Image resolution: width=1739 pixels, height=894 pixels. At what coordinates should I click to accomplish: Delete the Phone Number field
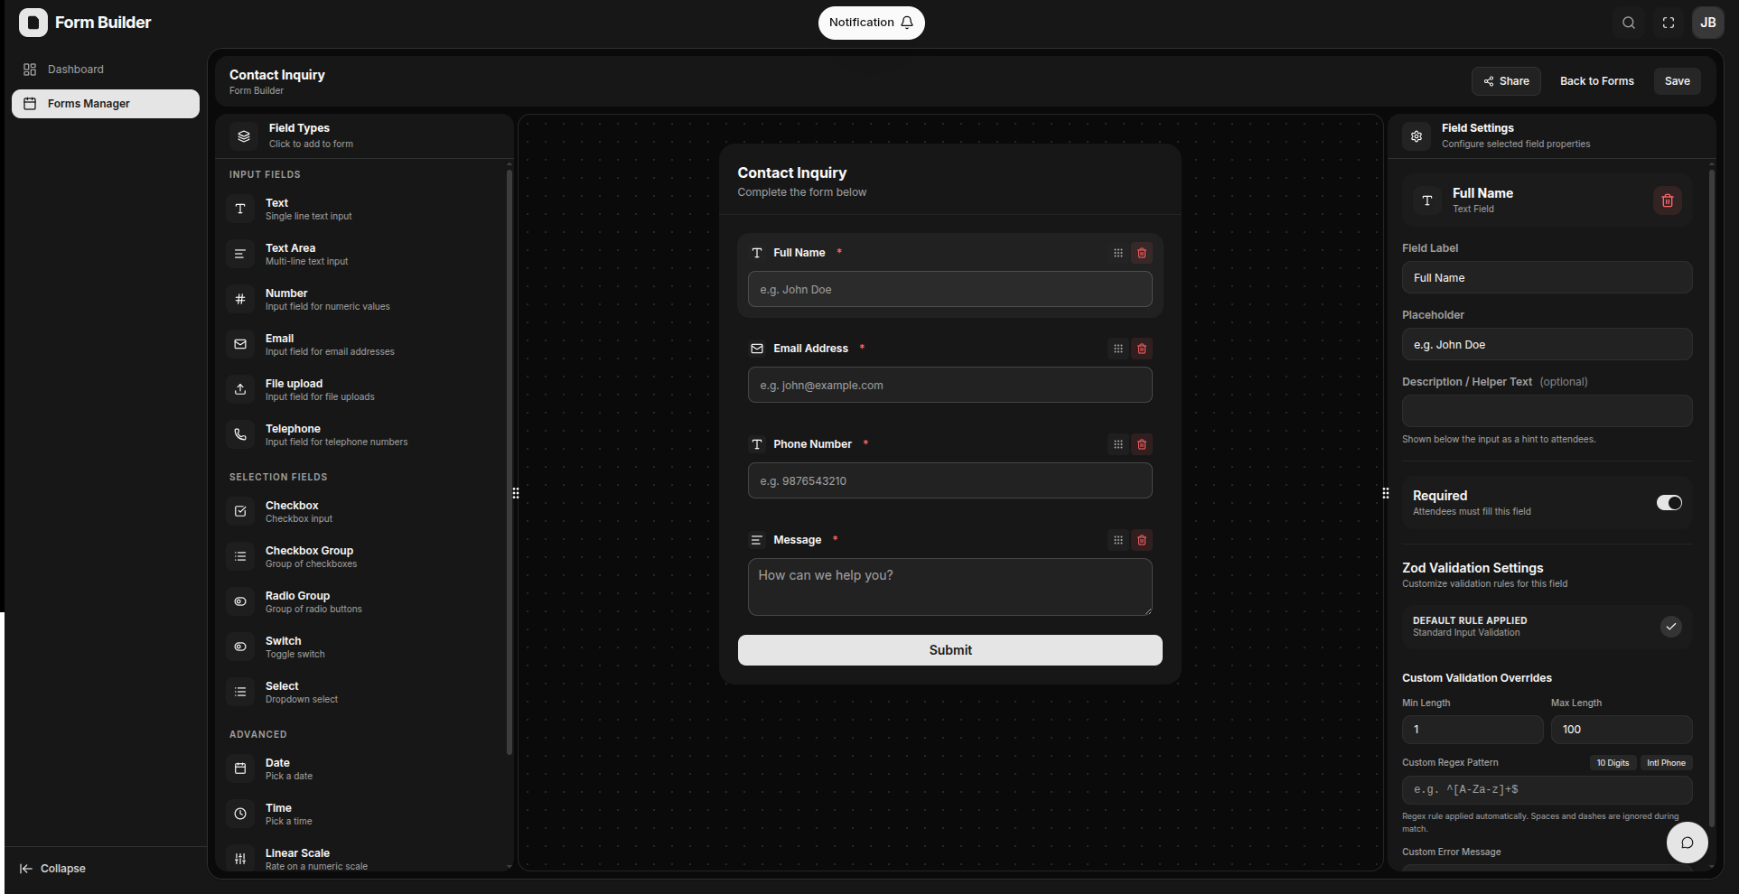pyautogui.click(x=1142, y=444)
